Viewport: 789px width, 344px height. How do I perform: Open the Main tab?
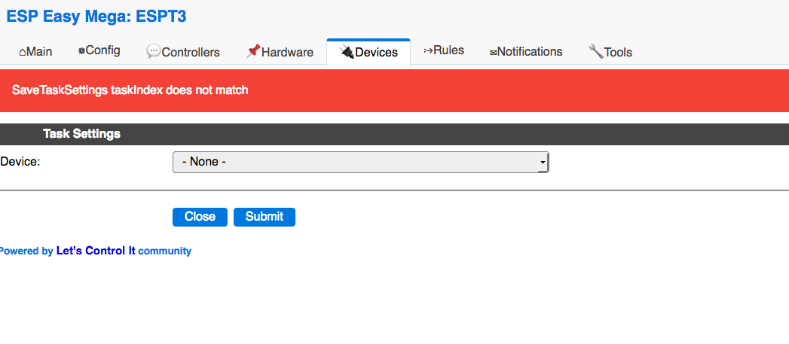35,52
